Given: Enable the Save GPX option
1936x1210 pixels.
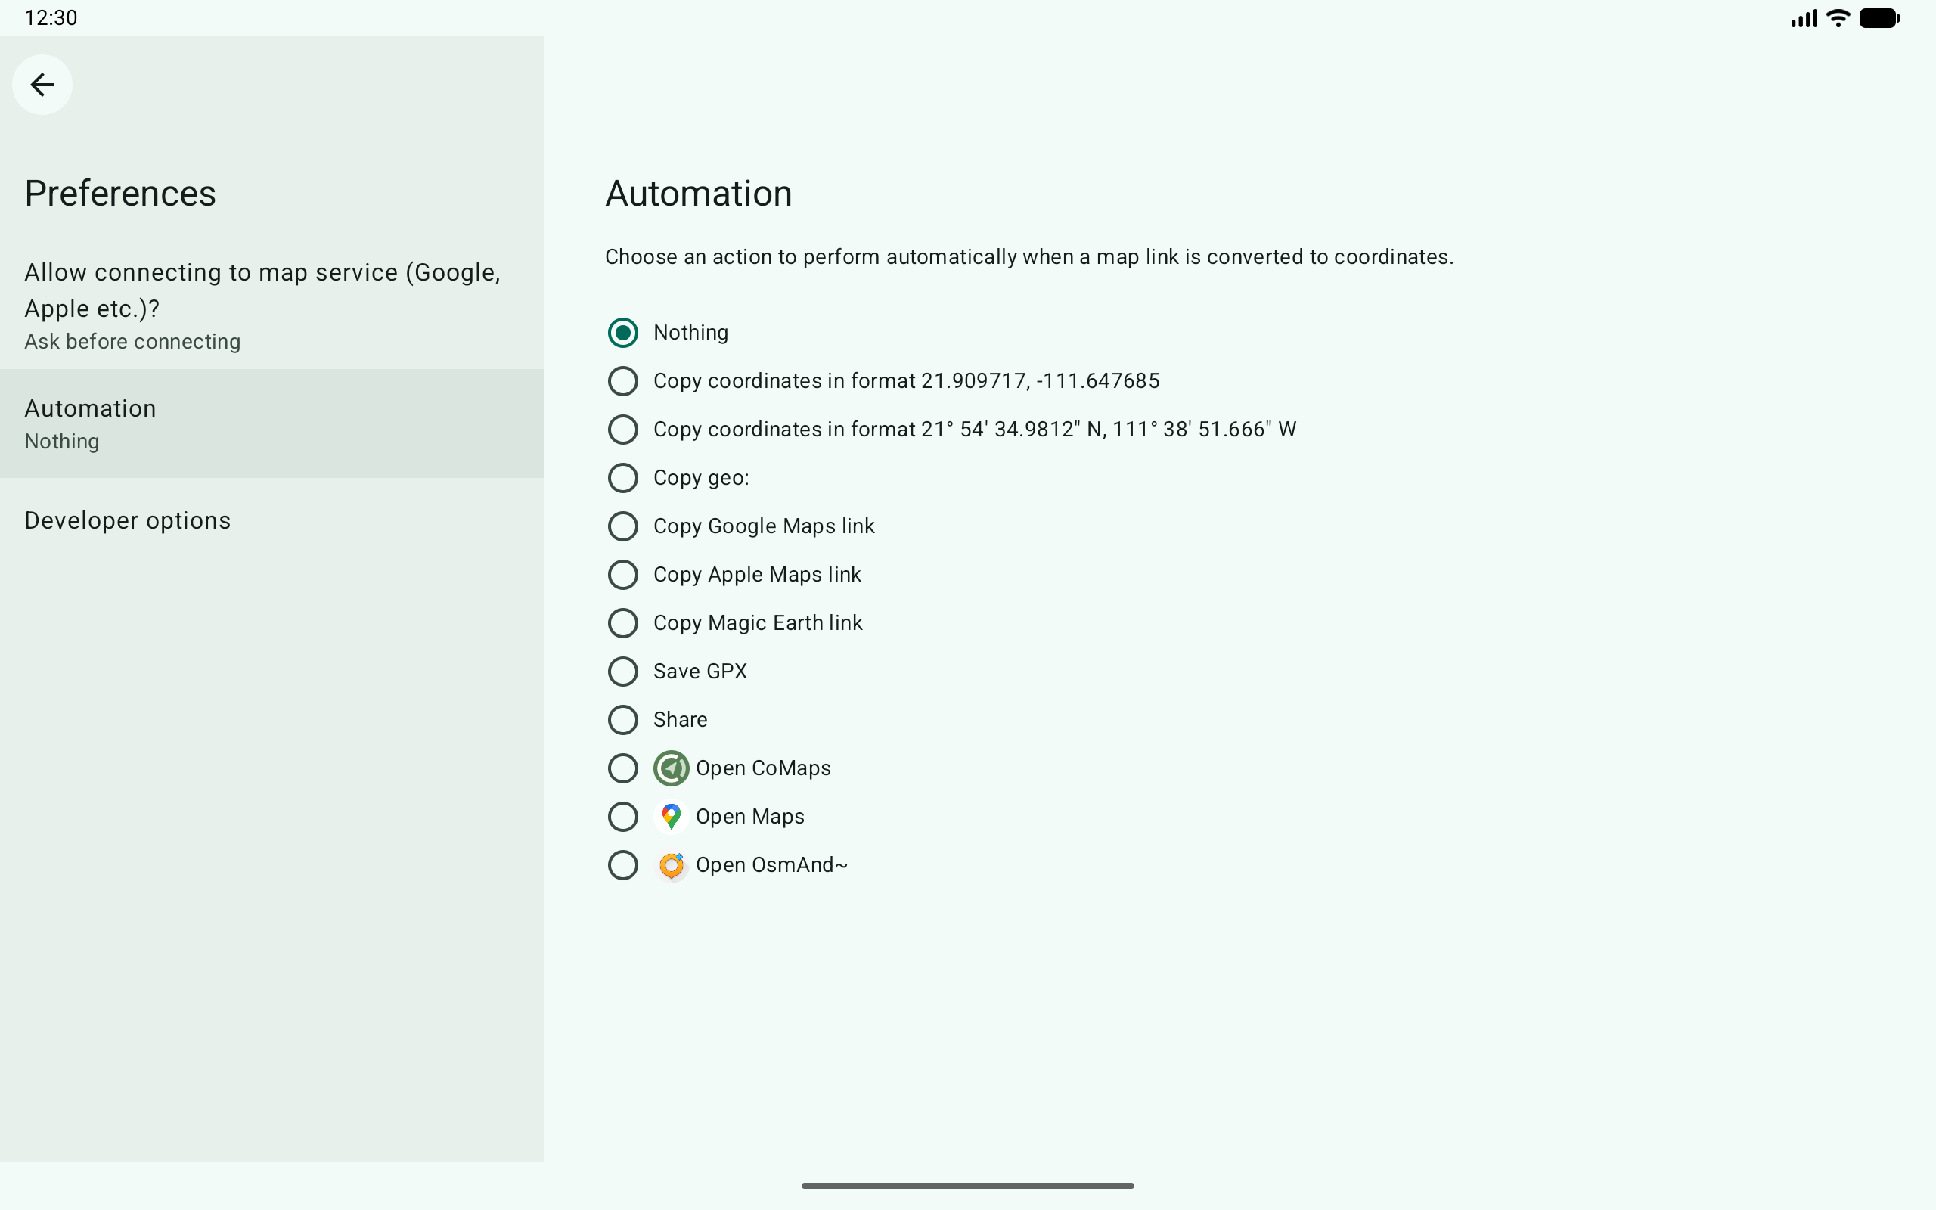Looking at the screenshot, I should (x=622, y=672).
